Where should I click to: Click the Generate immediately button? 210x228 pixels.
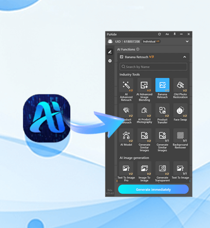point(154,189)
